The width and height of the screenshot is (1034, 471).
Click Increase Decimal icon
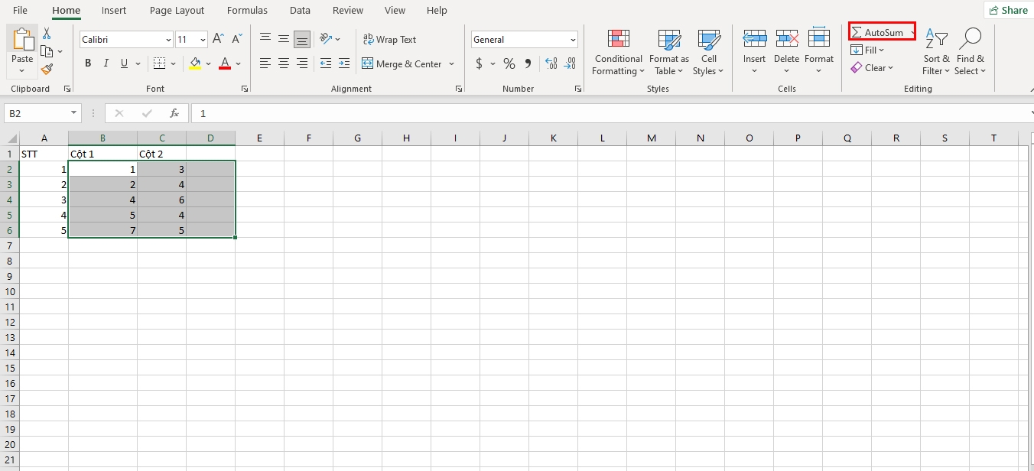pos(552,63)
